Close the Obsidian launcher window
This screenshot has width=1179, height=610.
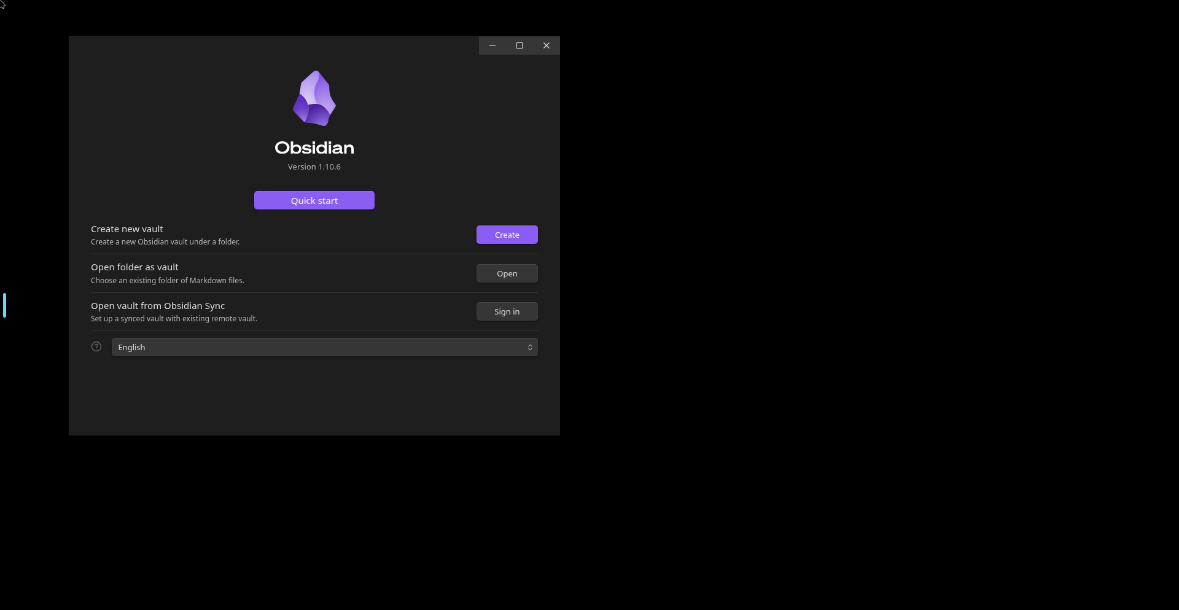[x=547, y=45]
